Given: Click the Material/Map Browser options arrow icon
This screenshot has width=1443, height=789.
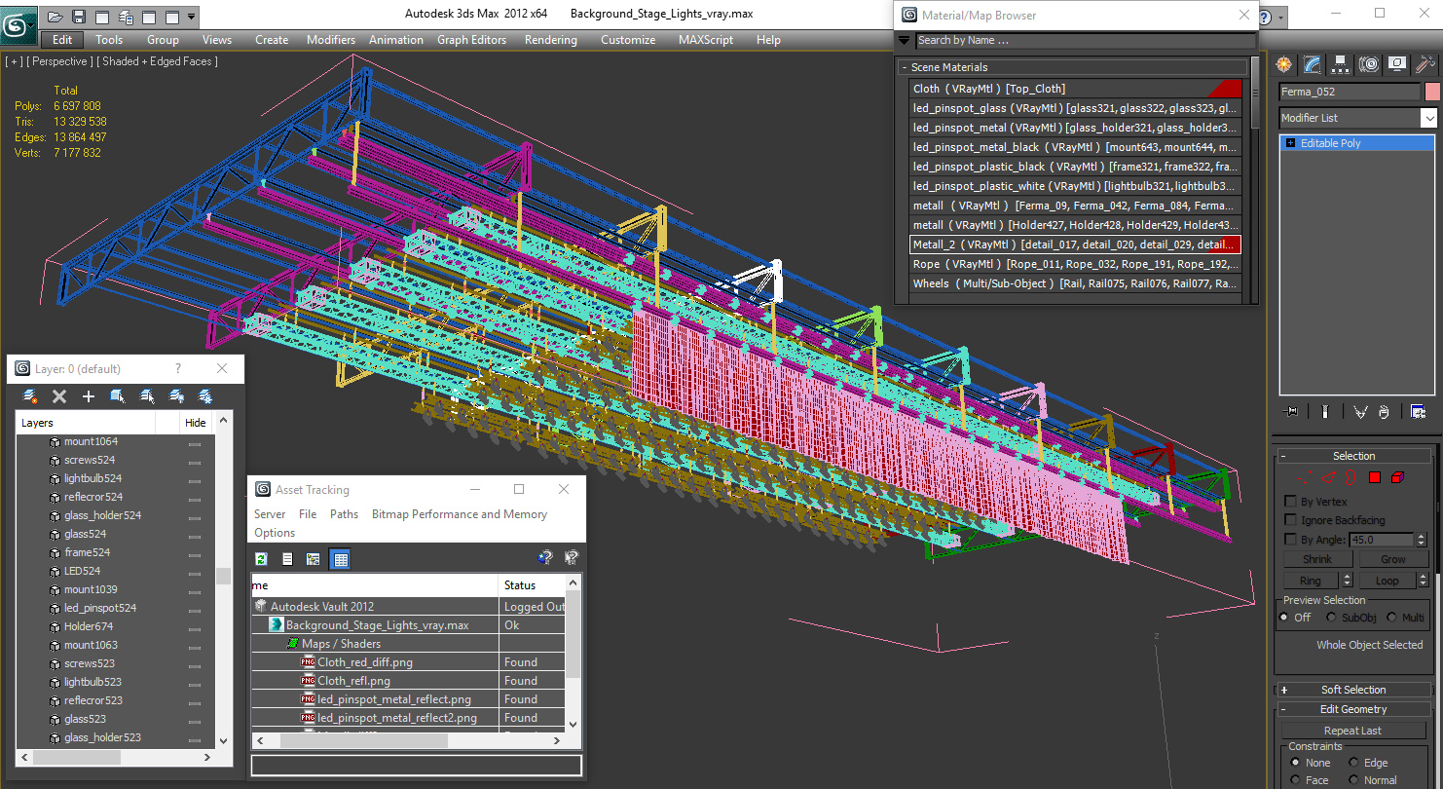Looking at the screenshot, I should click(905, 40).
